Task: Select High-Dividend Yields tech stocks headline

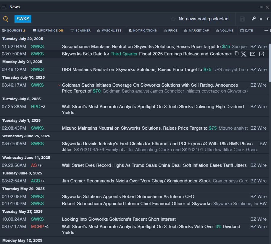Action: [x=153, y=110]
